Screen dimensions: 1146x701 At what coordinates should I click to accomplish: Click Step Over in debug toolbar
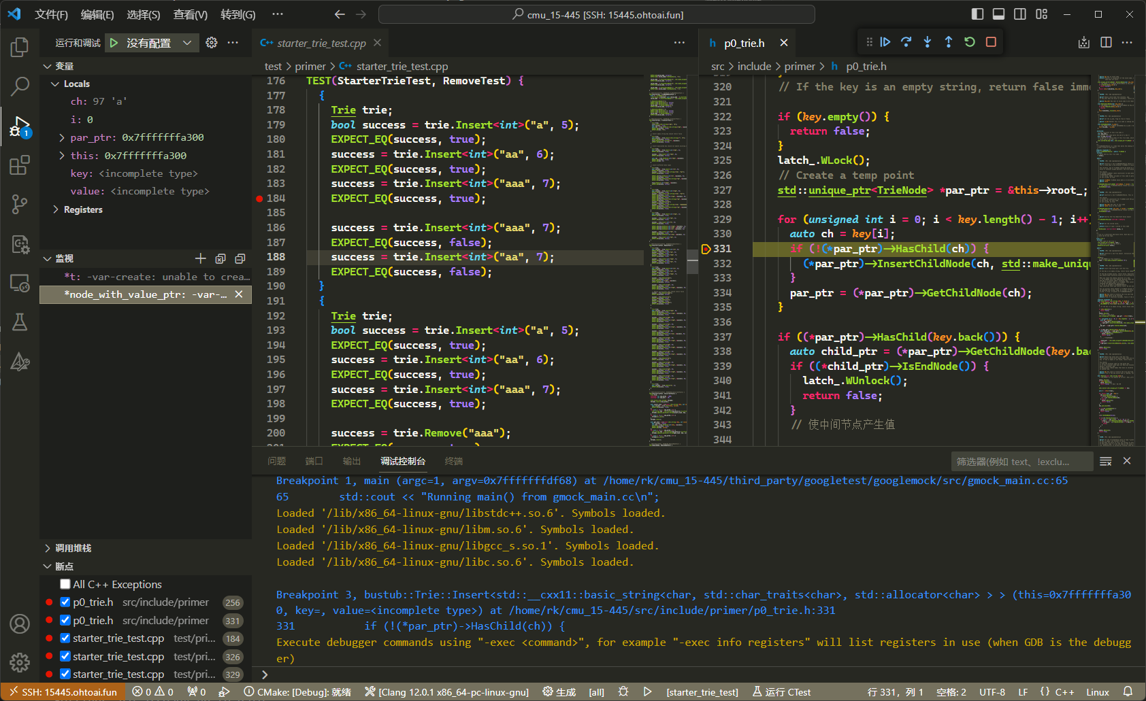[x=906, y=42]
